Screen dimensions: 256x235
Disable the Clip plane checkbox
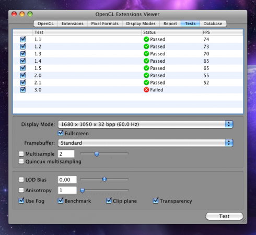109,201
